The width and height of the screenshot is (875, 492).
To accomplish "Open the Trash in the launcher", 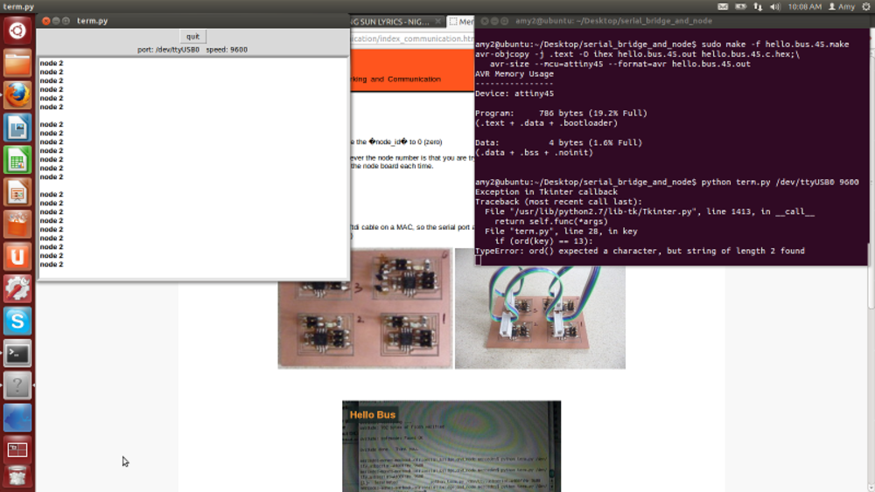I will pos(17,476).
